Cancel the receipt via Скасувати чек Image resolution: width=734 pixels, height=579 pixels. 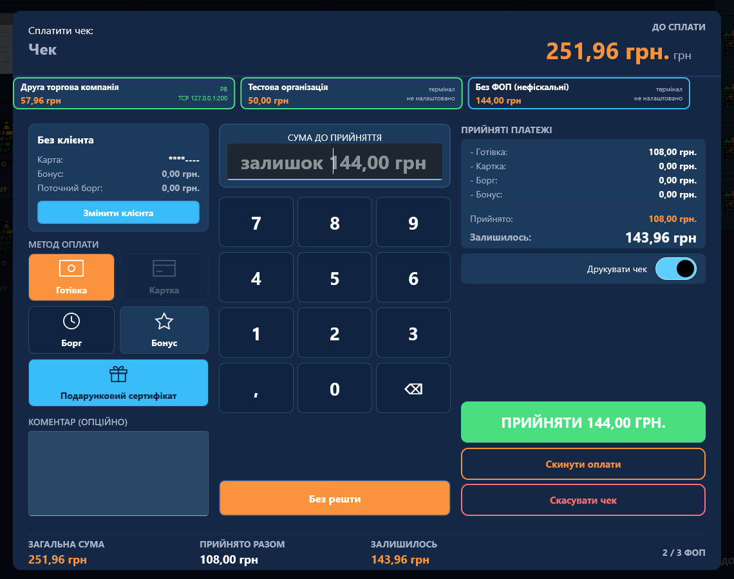(583, 500)
